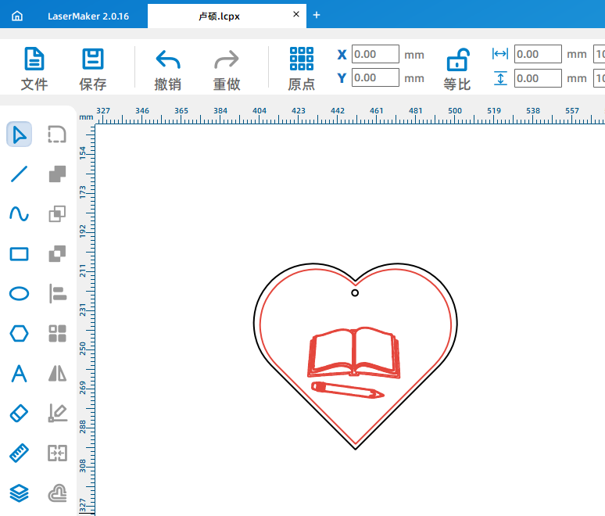Open the 文件 file menu
The width and height of the screenshot is (605, 516).
pyautogui.click(x=34, y=69)
